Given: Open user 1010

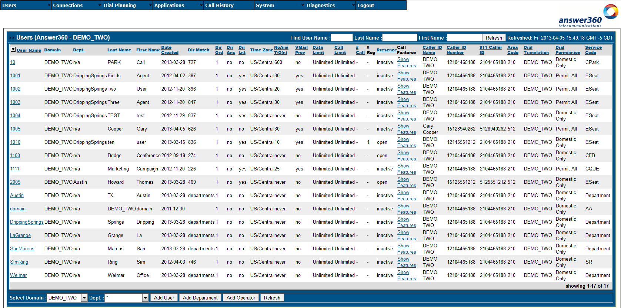Looking at the screenshot, I should point(15,142).
